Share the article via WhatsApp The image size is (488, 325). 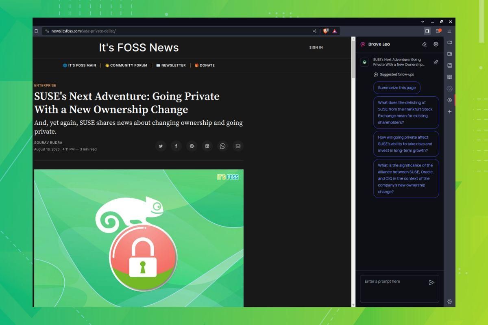[x=222, y=146]
